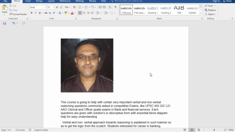Click the zoom slider handle
Viewport: 235px width, 132px height.
[x=214, y=130]
